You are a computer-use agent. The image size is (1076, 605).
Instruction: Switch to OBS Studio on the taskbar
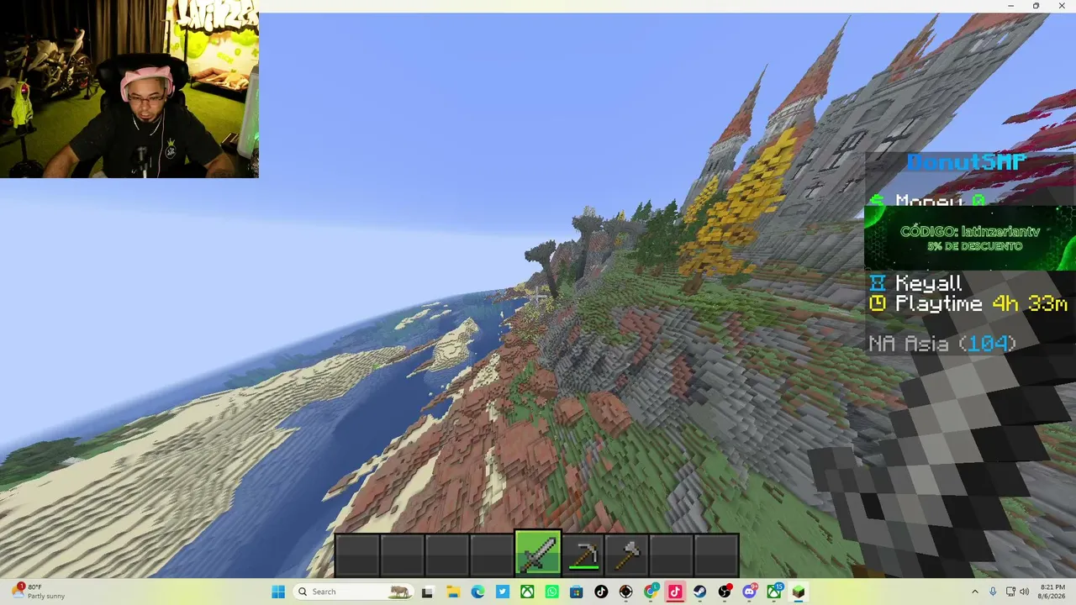click(725, 592)
